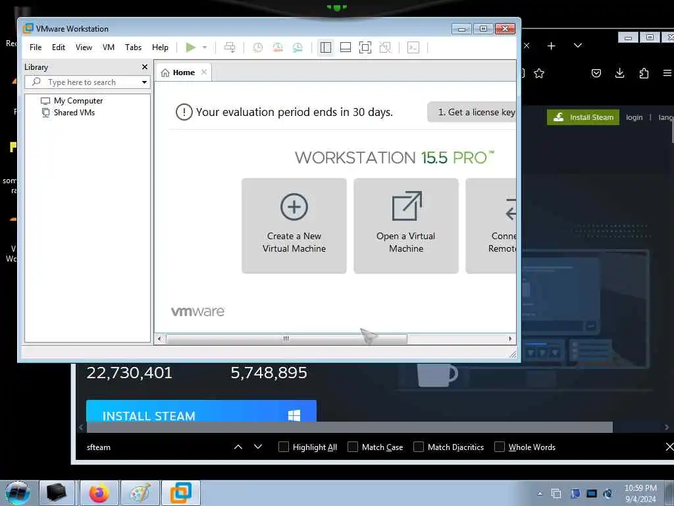This screenshot has height=506, width=674.
Task: Open the VM menu
Action: coord(109,47)
